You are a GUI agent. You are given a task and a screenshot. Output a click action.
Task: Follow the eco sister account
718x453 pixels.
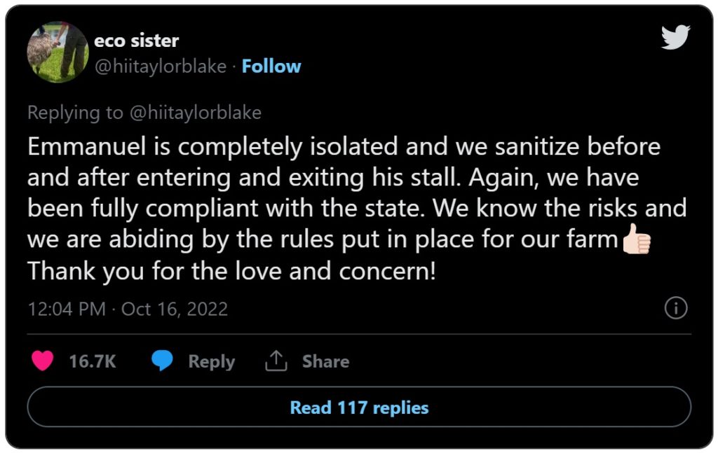271,67
